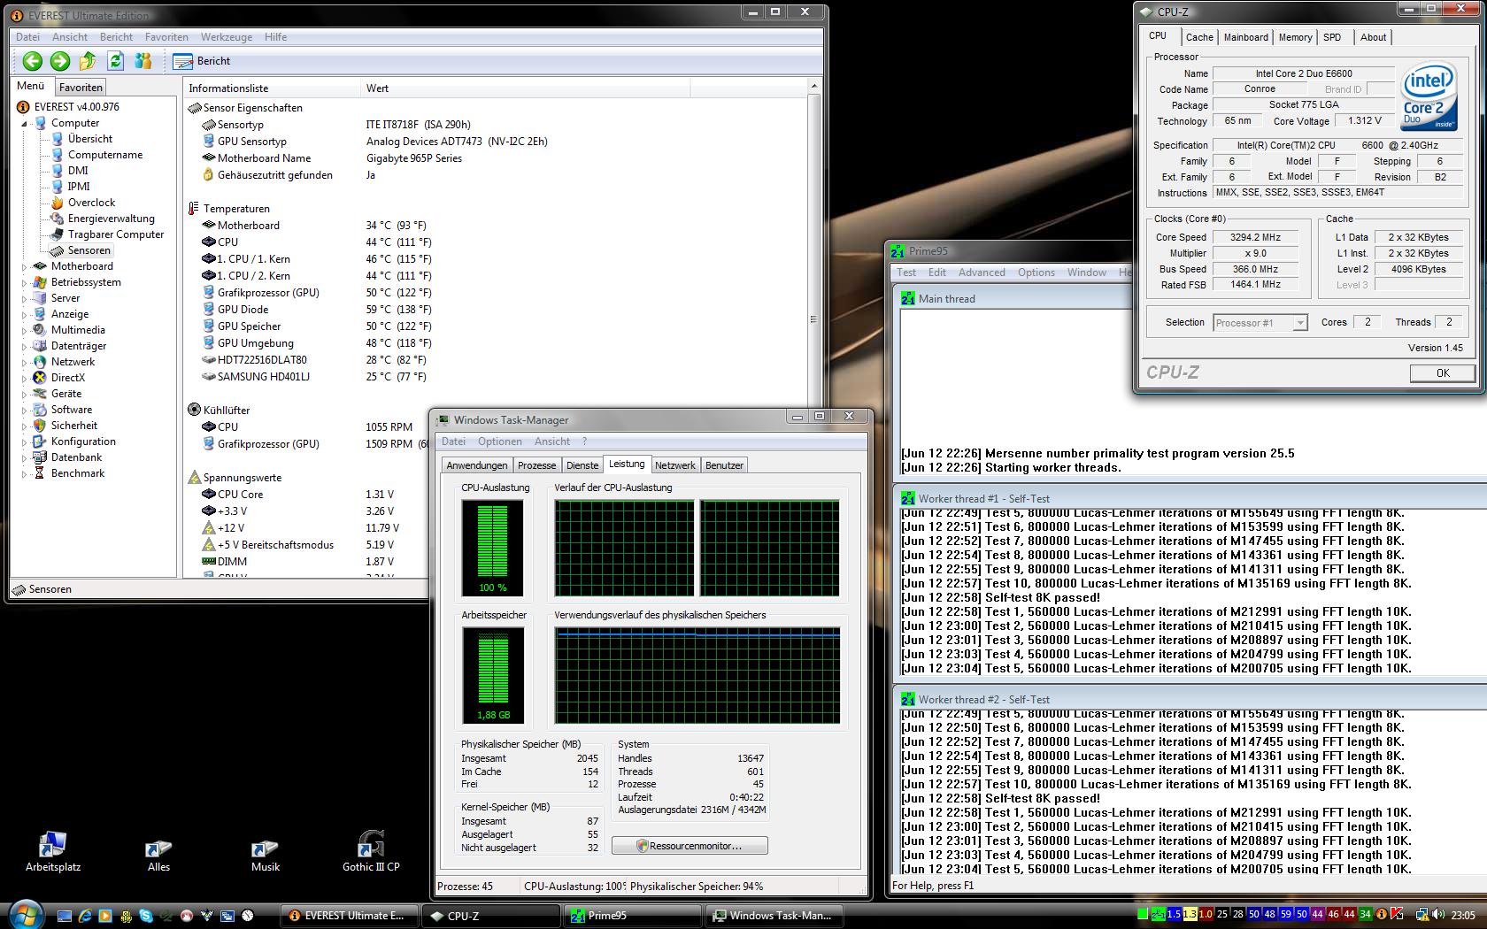The image size is (1487, 929).
Task: Click the green back arrow in EVEREST toolbar
Action: pos(33,61)
